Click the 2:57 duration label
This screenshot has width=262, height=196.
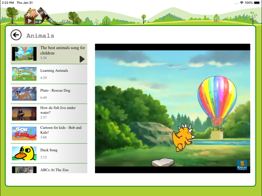44,117
